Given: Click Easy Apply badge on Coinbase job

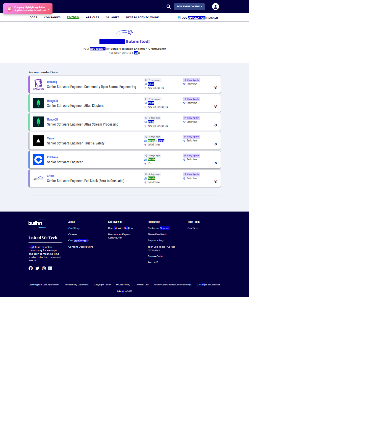Looking at the screenshot, I should coord(191,156).
